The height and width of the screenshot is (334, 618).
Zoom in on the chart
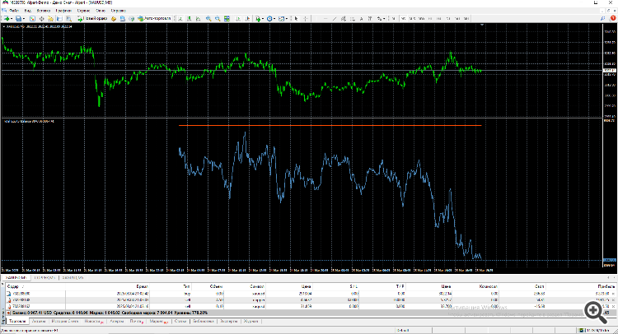(208, 18)
